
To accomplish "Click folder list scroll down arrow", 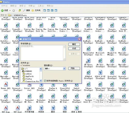I will coord(41,81).
